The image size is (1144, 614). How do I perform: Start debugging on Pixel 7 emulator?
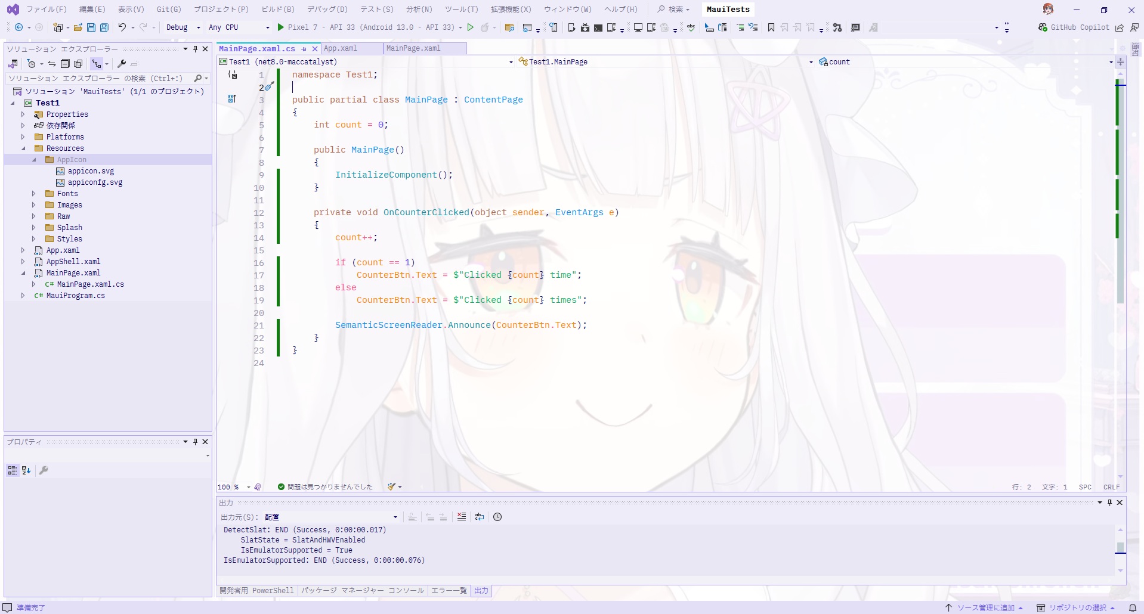click(280, 27)
